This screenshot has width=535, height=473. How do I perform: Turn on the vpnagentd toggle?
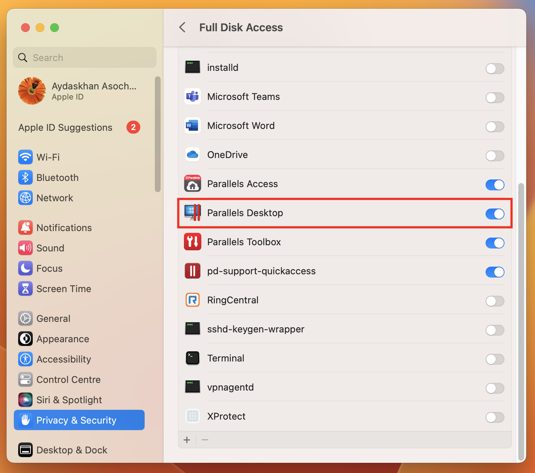tap(495, 388)
